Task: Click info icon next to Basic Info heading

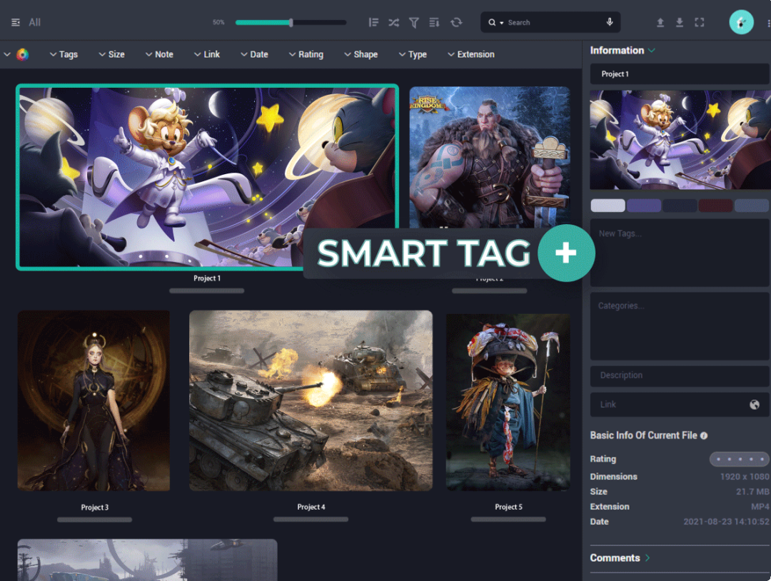Action: tap(704, 435)
